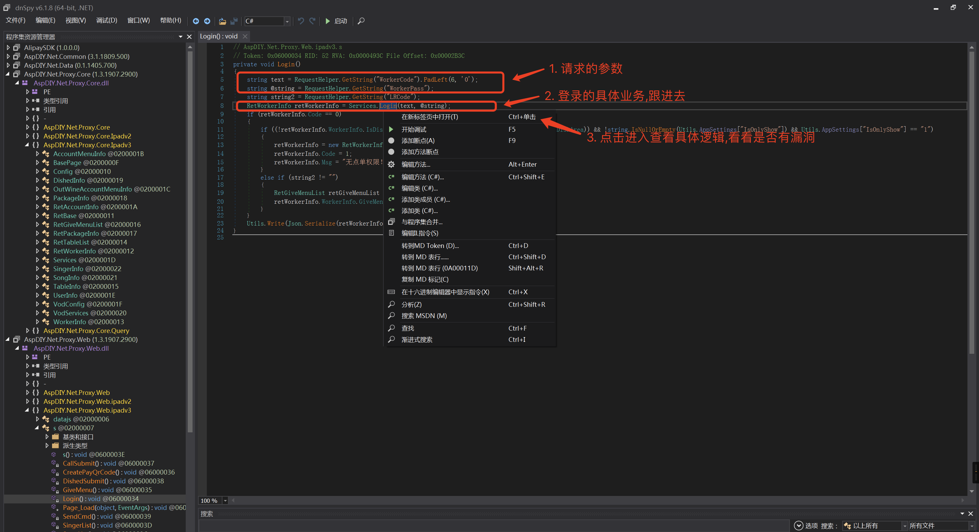
Task: Click the navigate forward arrow icon
Action: (207, 21)
